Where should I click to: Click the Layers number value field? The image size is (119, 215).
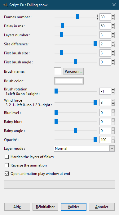pyautogui.click(x=105, y=35)
